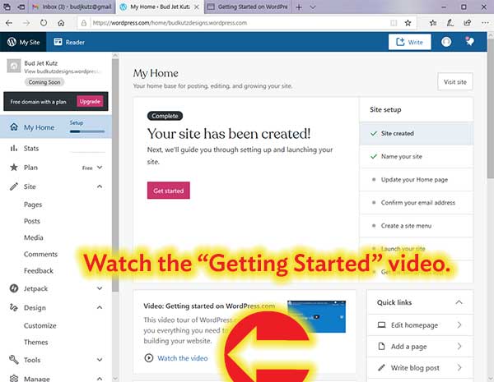Click the Setup progress bar
This screenshot has height=382, width=494.
point(87,131)
